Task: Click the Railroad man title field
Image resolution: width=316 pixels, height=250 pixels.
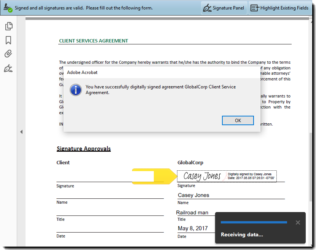Action: pyautogui.click(x=194, y=212)
